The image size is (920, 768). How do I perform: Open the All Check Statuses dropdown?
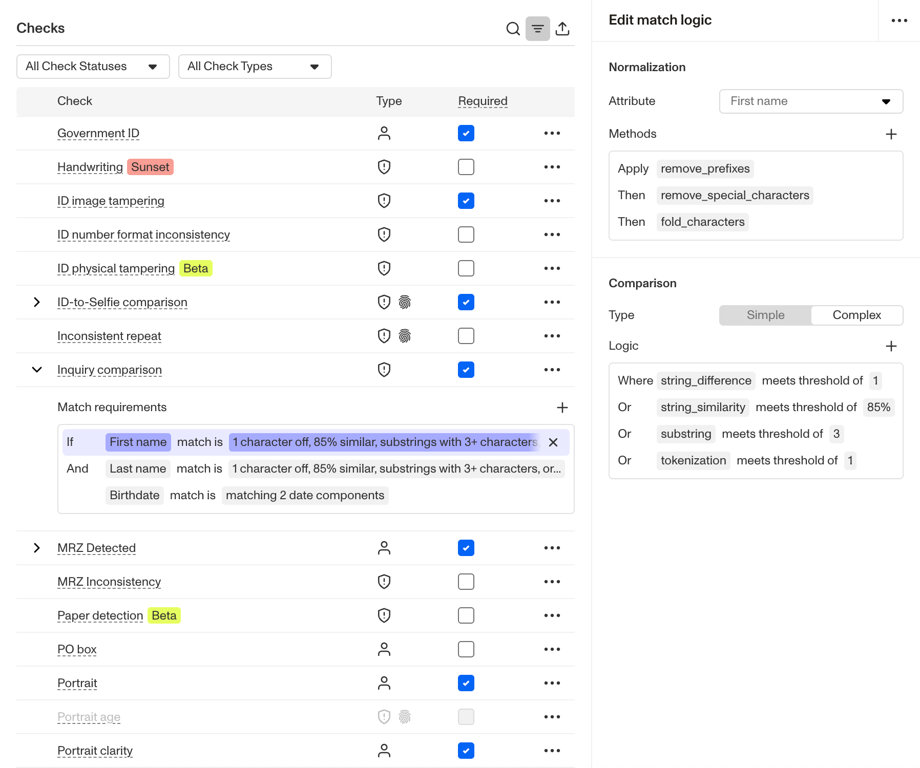pyautogui.click(x=93, y=67)
